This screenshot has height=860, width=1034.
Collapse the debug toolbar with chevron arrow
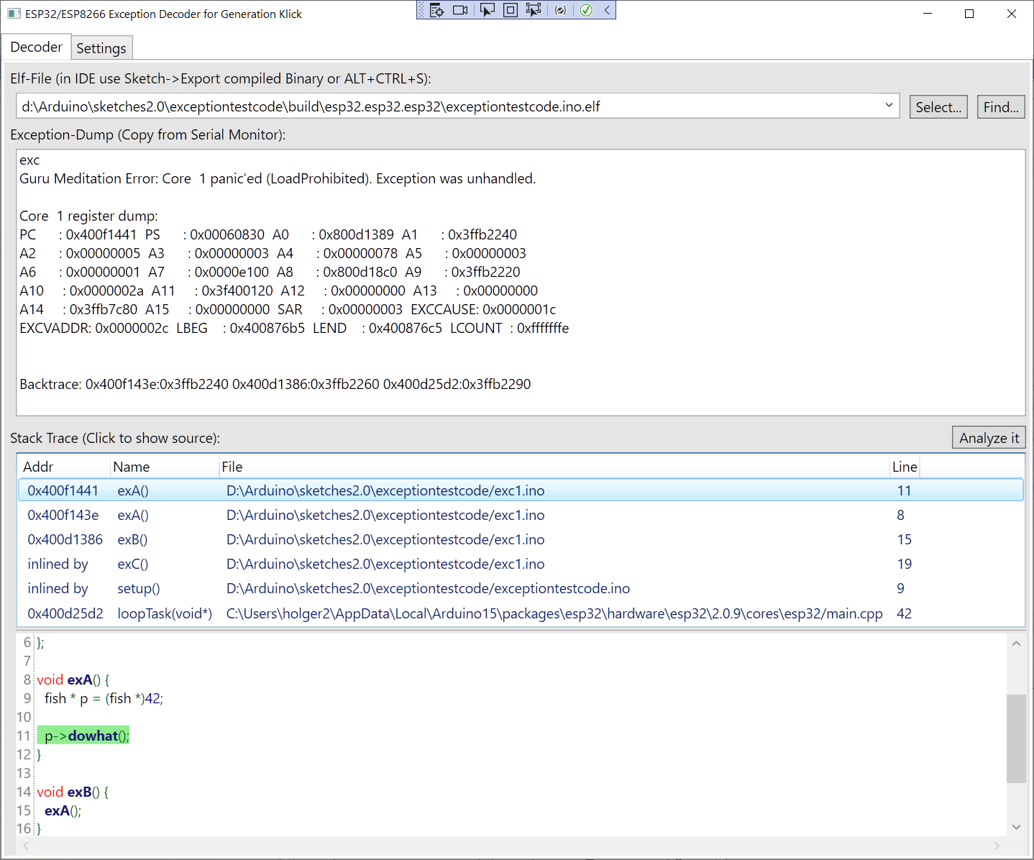pos(607,10)
